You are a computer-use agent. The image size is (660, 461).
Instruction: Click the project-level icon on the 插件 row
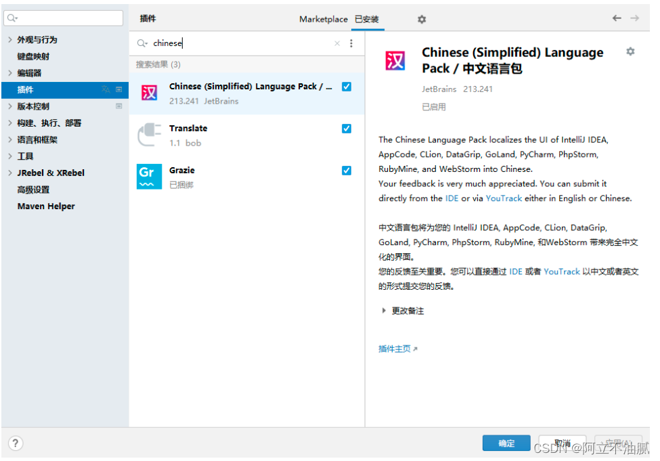119,89
